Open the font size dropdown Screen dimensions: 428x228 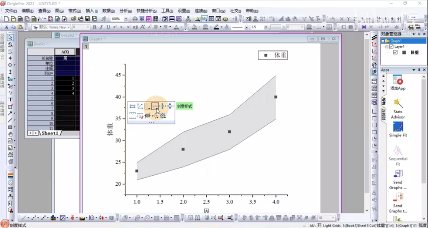pos(88,27)
